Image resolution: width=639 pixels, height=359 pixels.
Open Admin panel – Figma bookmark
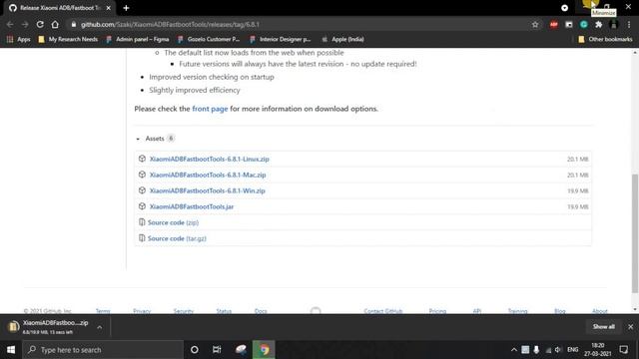click(138, 40)
